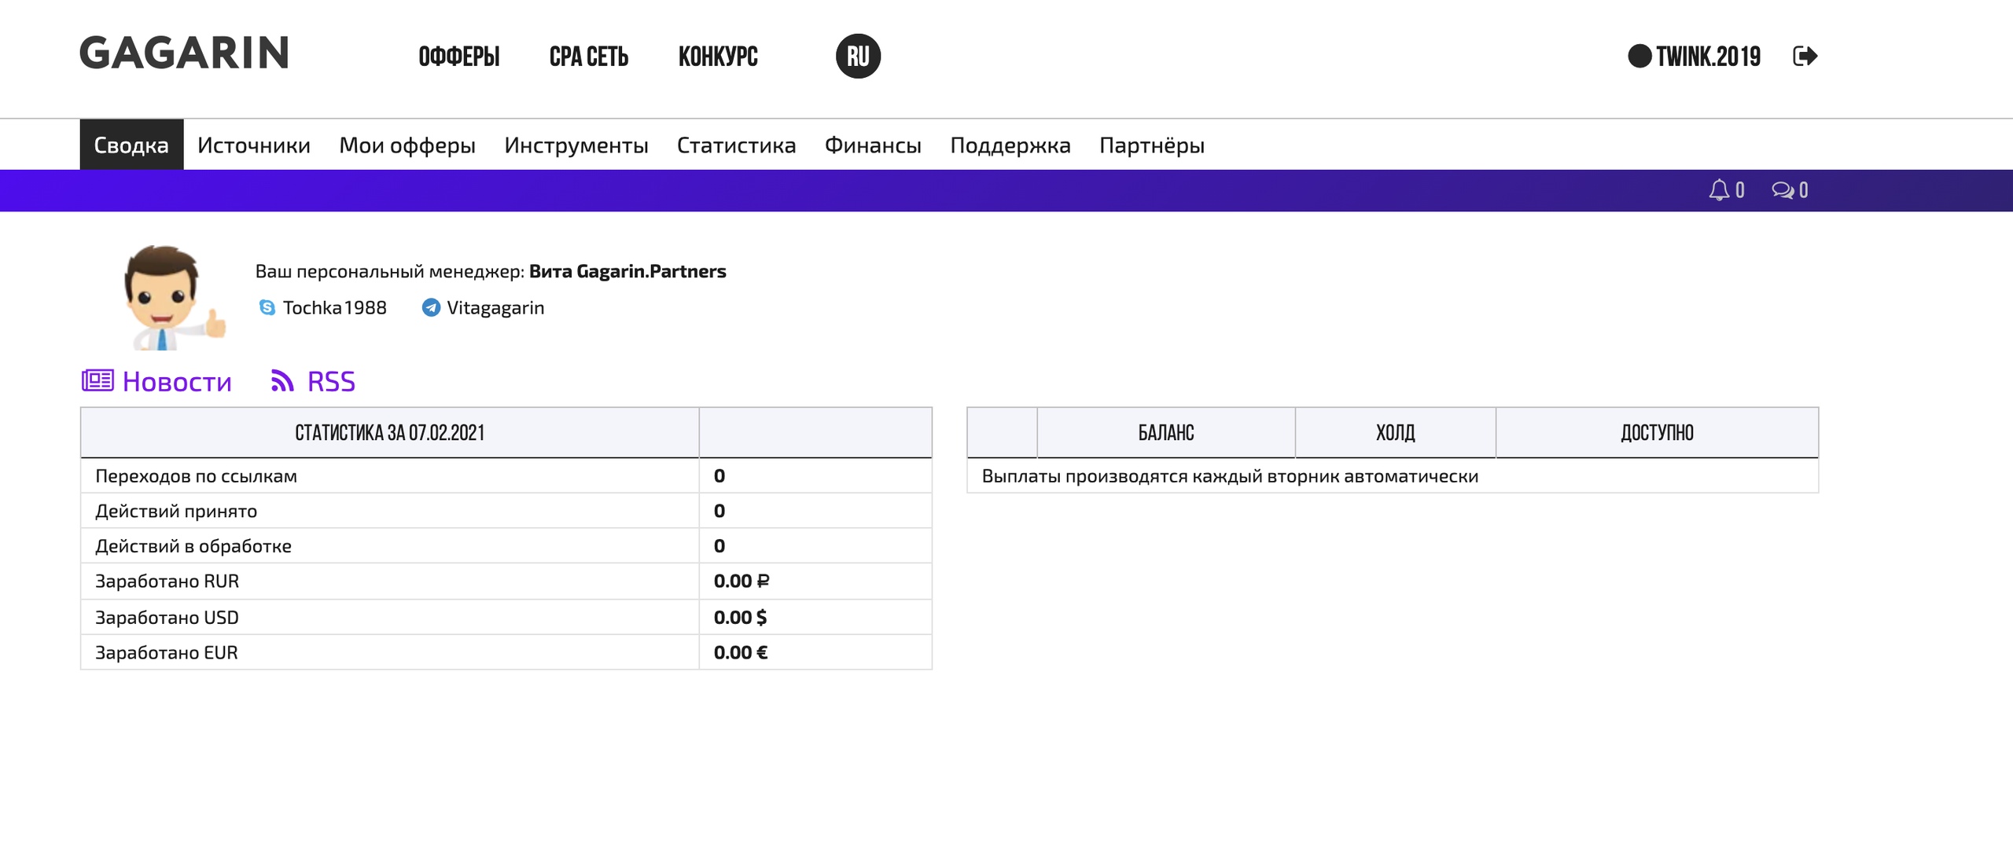Click the round avatar next to TWINK.2019
The height and width of the screenshot is (844, 2013).
pyautogui.click(x=1639, y=57)
